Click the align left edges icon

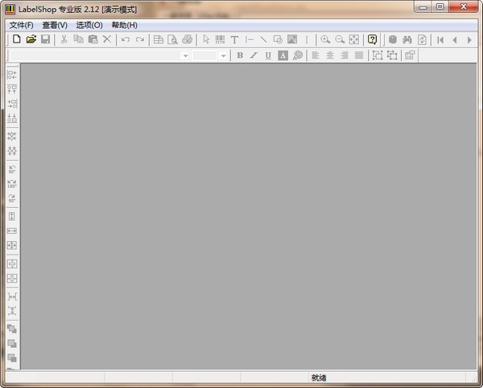coord(12,75)
